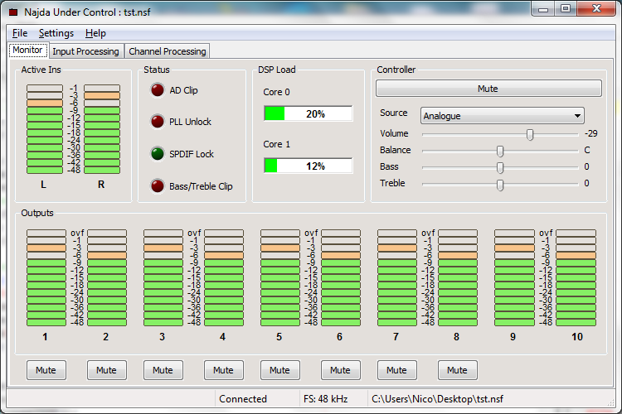Maximize the Najda Under Control window
Image resolution: width=622 pixels, height=414 pixels.
tap(566, 9)
